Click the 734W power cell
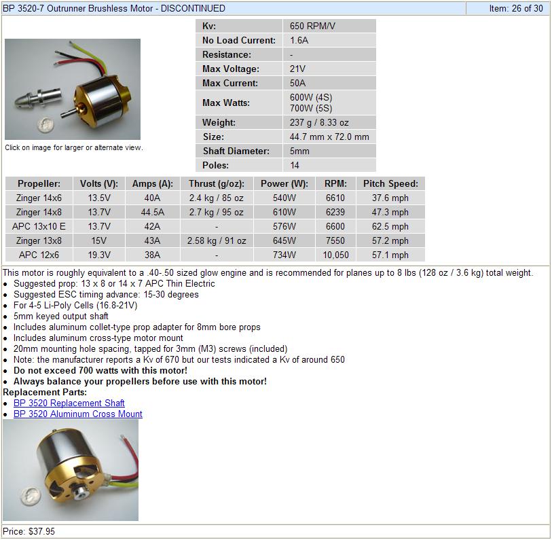This screenshot has height=540, width=552. coord(284,255)
